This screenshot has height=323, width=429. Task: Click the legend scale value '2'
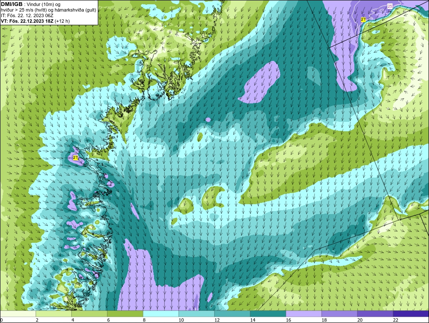coord(37,320)
